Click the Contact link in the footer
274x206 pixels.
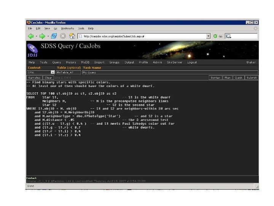(x=32, y=178)
